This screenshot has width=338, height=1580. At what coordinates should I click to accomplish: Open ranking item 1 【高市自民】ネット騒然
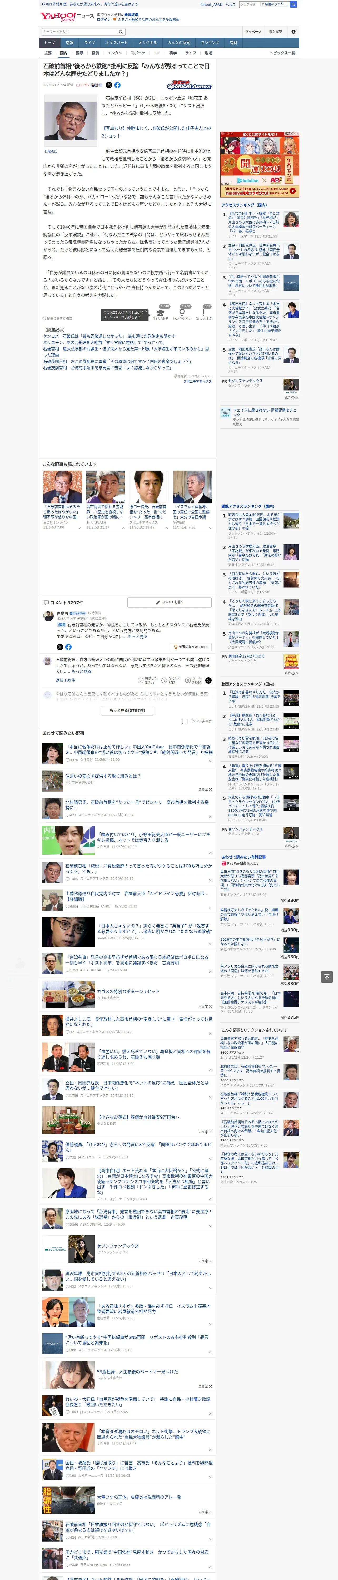pos(254,221)
